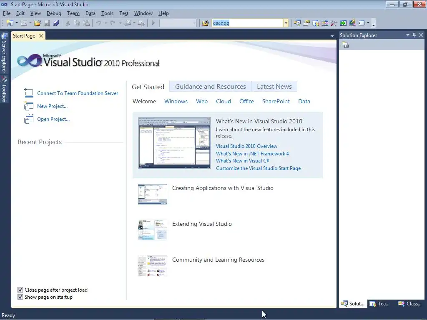The height and width of the screenshot is (320, 427).
Task: Open the Properties Window toolbar icon
Action: (306, 23)
